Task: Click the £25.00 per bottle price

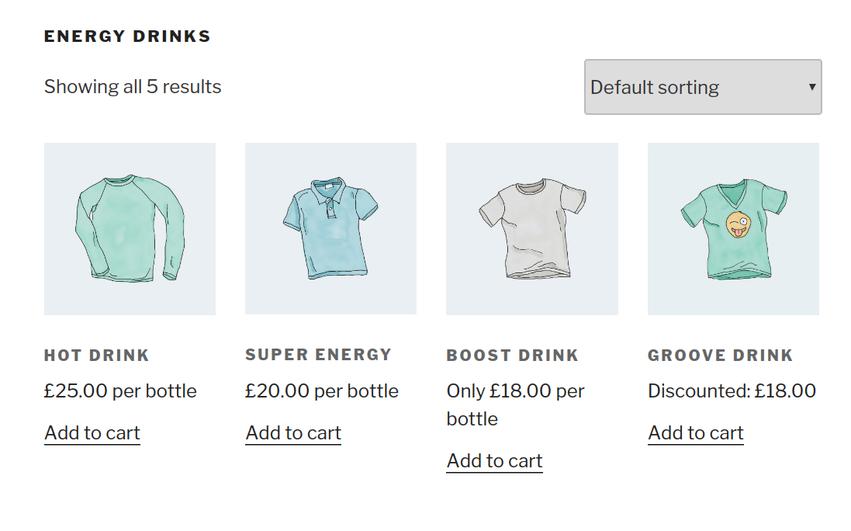Action: pyautogui.click(x=120, y=391)
